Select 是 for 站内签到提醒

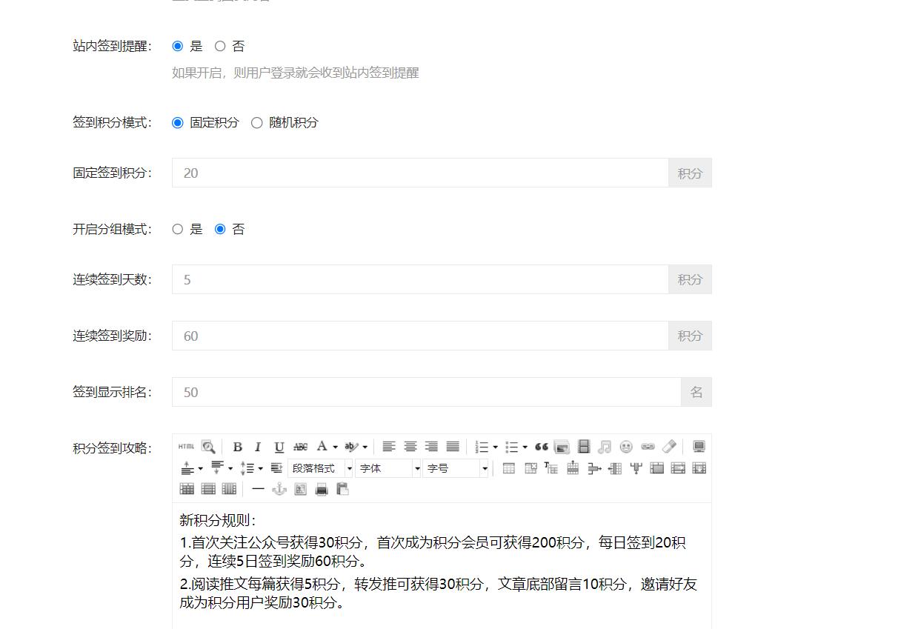[x=177, y=46]
